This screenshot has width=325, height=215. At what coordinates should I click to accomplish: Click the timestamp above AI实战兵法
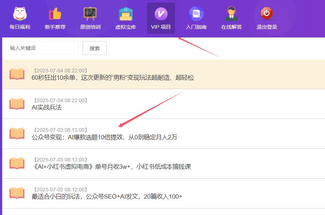pyautogui.click(x=60, y=100)
